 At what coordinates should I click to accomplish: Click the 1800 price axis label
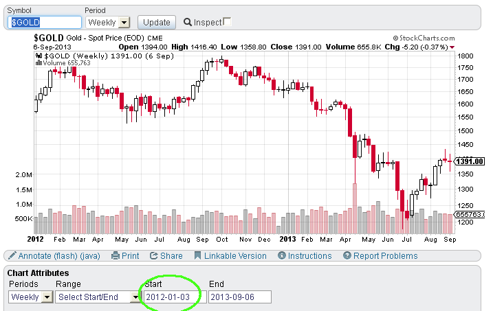pos(465,56)
